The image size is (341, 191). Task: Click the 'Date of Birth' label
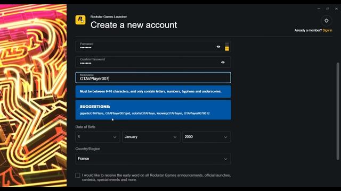[85, 127]
